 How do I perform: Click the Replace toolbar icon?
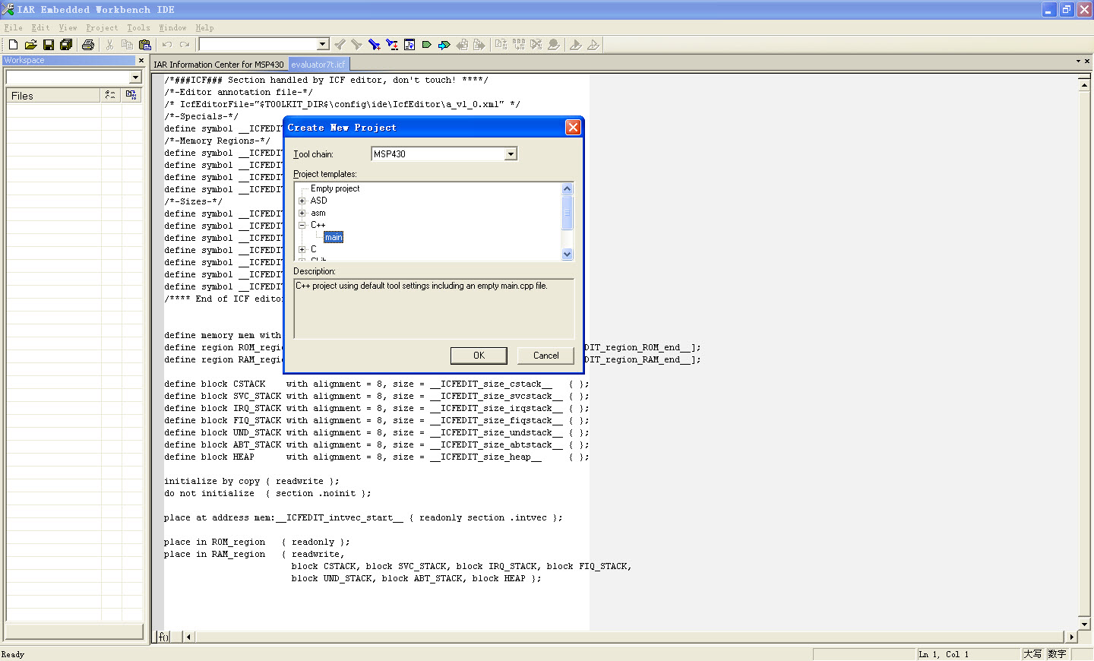coord(392,45)
